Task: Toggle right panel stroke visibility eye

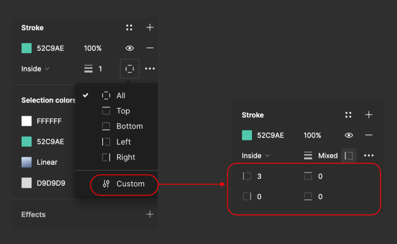Action: 349,135
